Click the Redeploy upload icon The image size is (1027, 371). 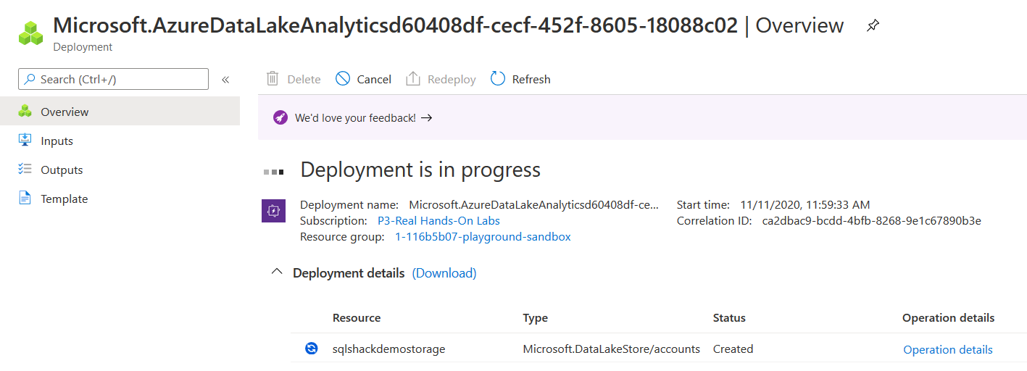click(x=413, y=79)
